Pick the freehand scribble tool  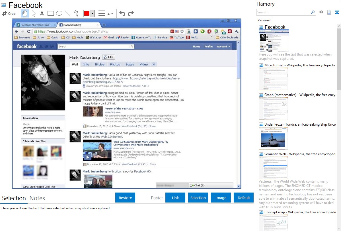point(76,13)
